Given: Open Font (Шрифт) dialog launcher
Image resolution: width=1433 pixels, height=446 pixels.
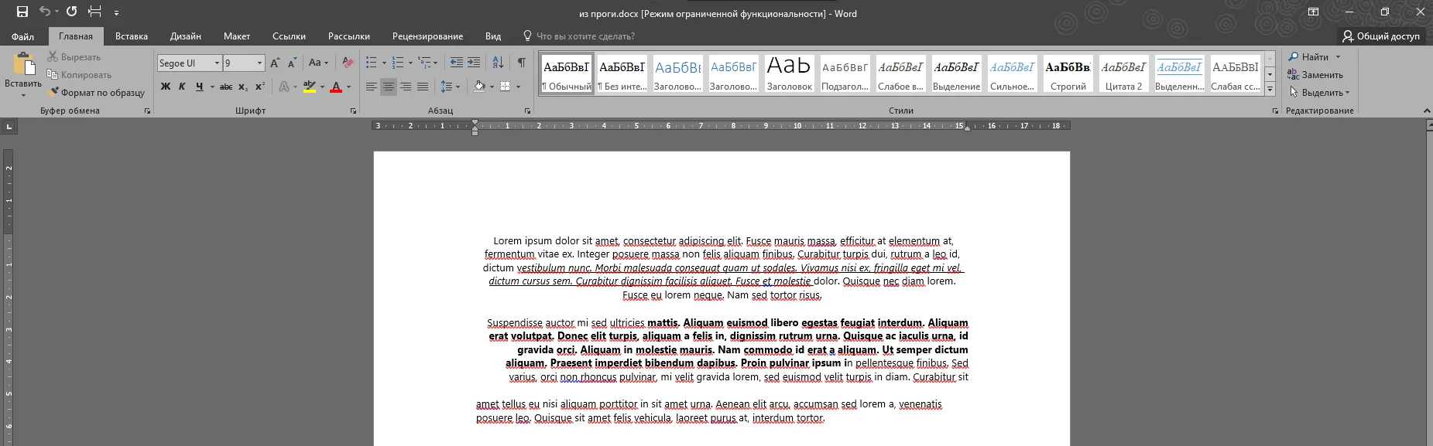Looking at the screenshot, I should pos(354,111).
